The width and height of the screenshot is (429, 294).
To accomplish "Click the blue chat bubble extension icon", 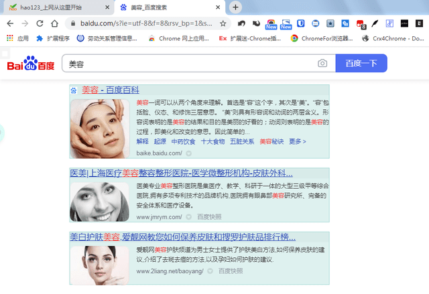I will pos(316,23).
